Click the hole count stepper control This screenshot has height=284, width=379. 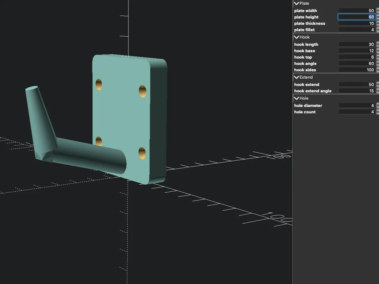377,112
